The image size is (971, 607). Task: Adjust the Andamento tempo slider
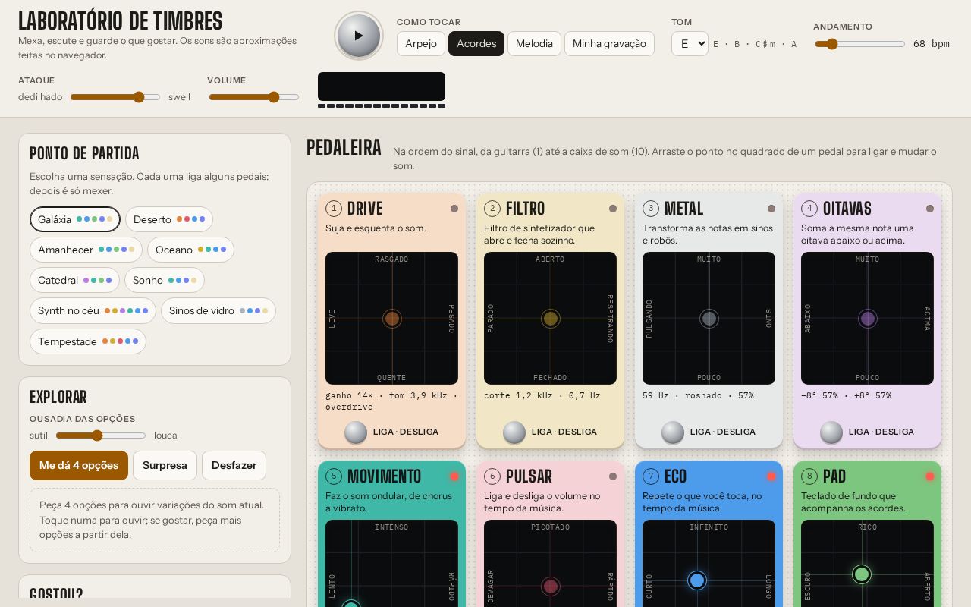pos(860,44)
